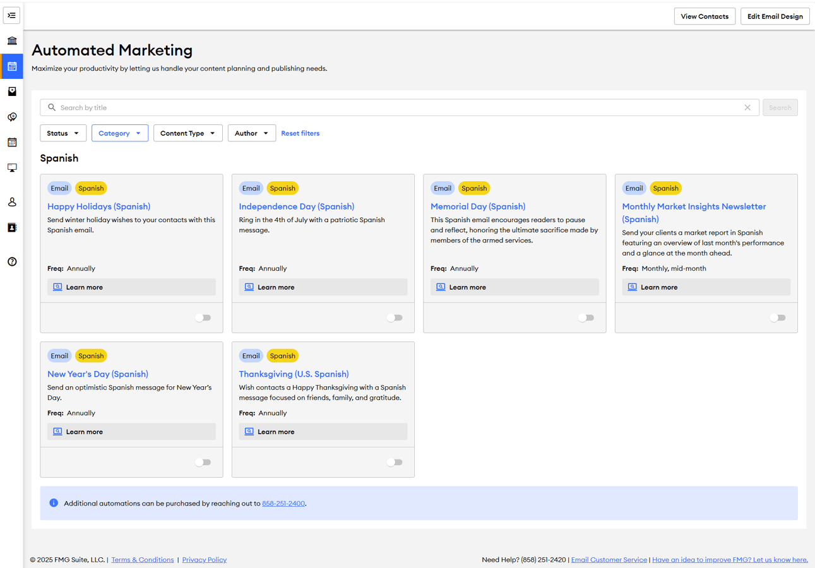Open the social conversations sidebar icon
The width and height of the screenshot is (815, 568).
tap(11, 117)
